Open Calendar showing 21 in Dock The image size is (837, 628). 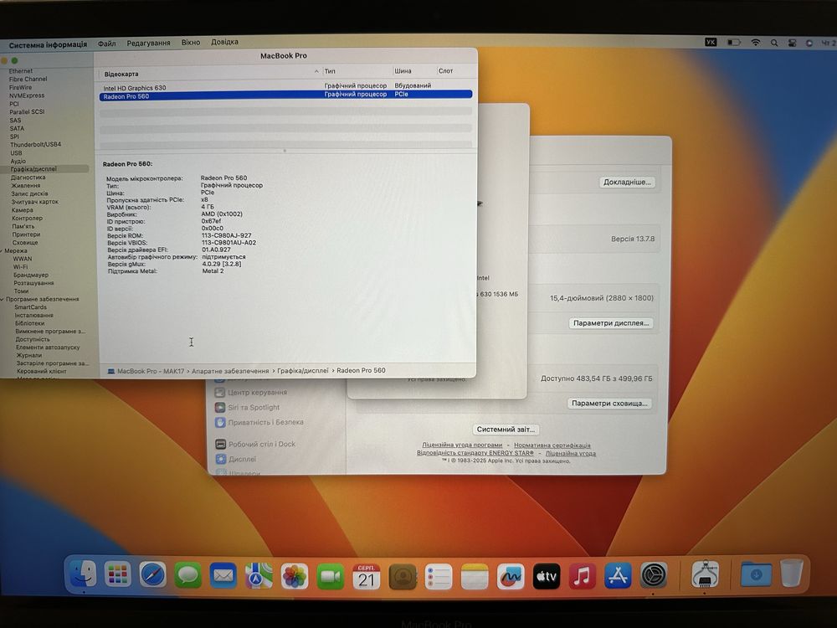point(367,577)
